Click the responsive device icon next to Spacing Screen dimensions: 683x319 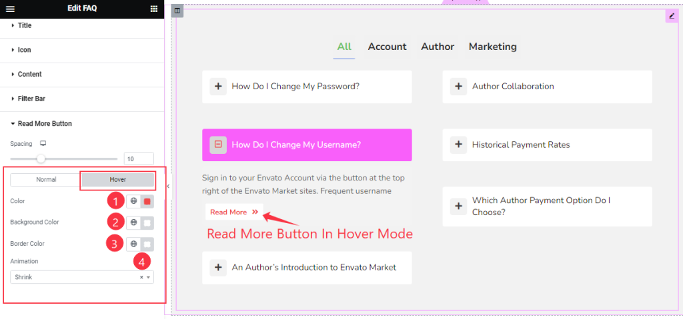[x=43, y=144]
